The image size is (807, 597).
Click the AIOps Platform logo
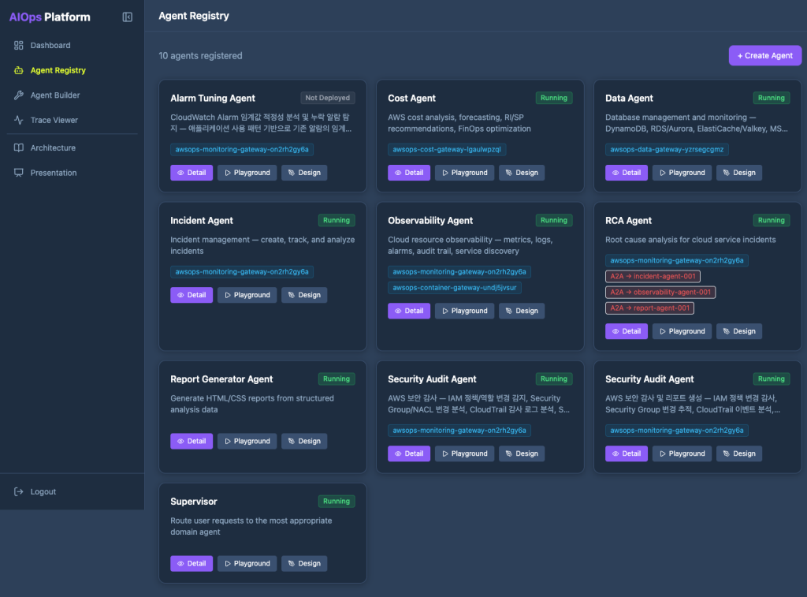[50, 17]
